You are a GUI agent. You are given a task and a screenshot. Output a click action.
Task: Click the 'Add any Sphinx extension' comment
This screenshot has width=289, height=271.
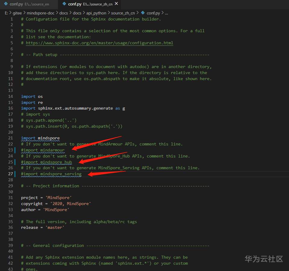tap(104, 257)
